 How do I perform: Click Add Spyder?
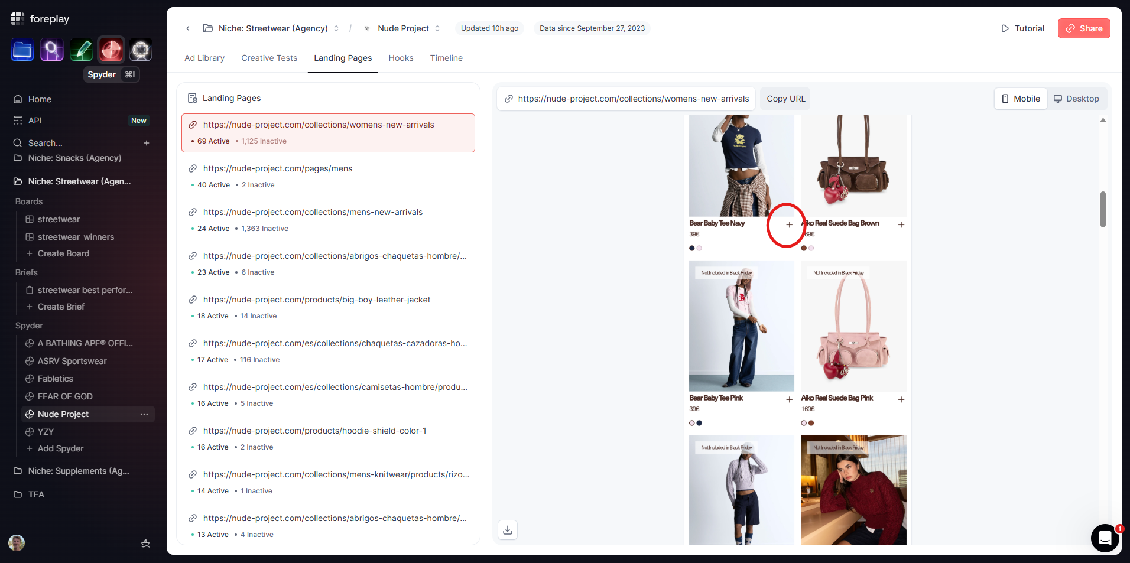click(x=60, y=448)
